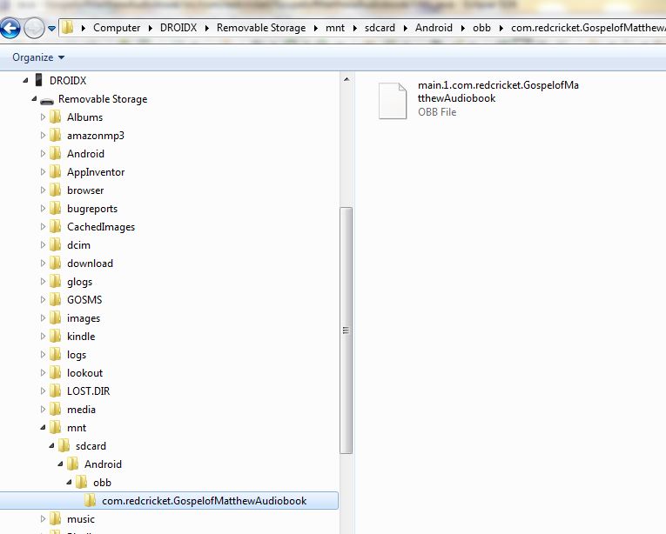Click the GOSMS folder icon

click(x=55, y=299)
